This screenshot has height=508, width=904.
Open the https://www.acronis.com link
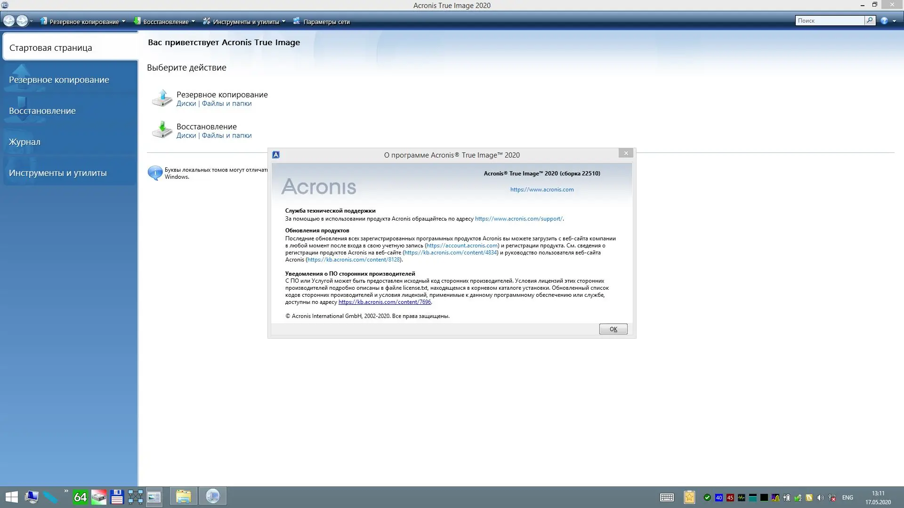click(541, 190)
